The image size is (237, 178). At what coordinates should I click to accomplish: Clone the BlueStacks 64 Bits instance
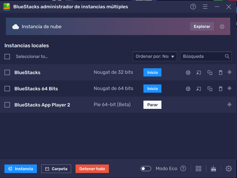pyautogui.click(x=210, y=89)
